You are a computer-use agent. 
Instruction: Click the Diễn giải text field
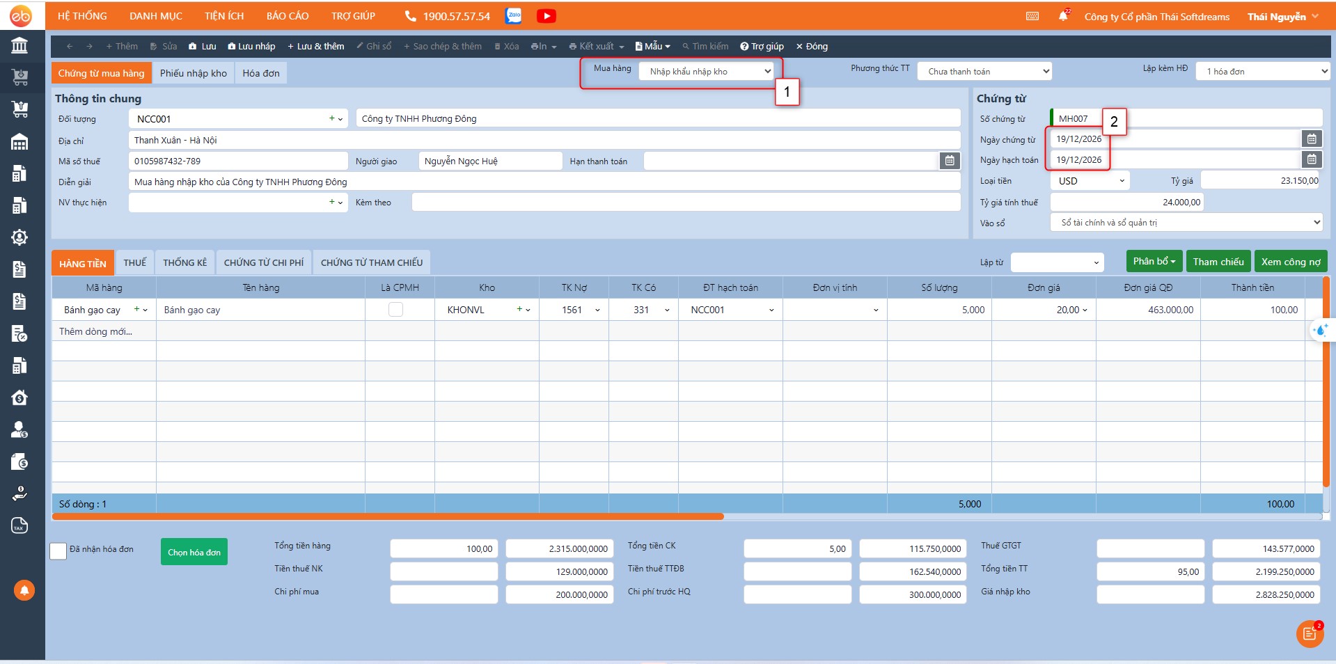point(543,182)
